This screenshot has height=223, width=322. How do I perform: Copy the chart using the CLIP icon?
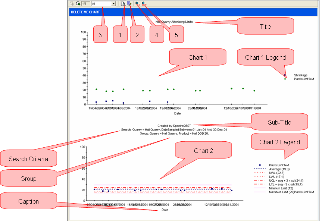[x=144, y=4]
